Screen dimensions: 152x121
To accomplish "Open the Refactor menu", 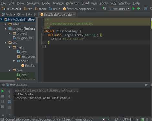I will click(72, 3).
